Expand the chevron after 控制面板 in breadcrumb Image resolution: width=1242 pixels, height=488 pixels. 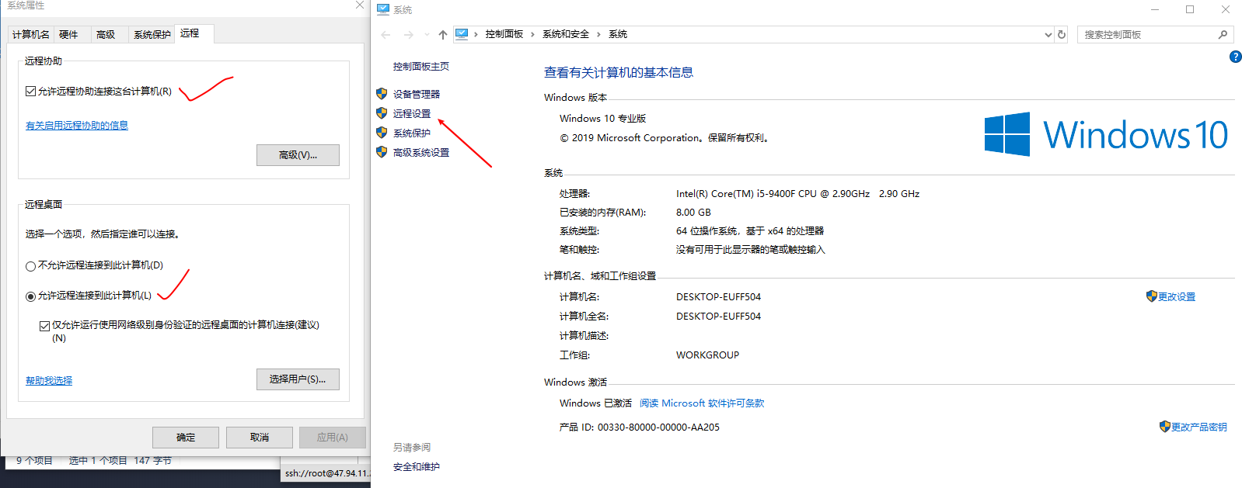pos(532,34)
